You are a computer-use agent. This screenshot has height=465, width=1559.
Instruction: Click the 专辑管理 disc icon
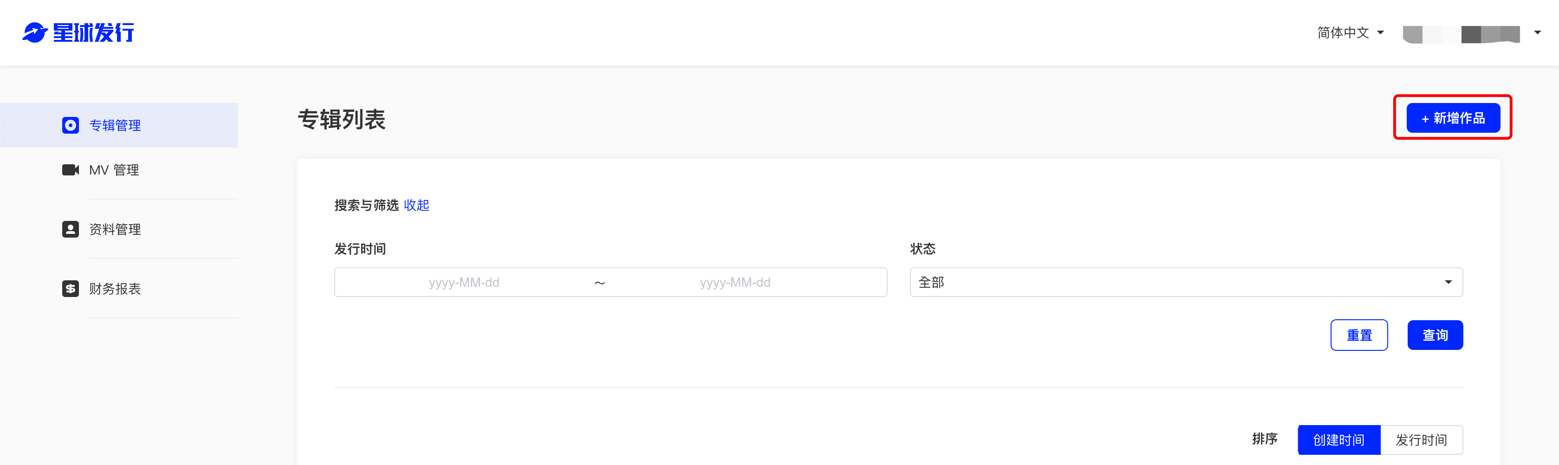click(70, 125)
